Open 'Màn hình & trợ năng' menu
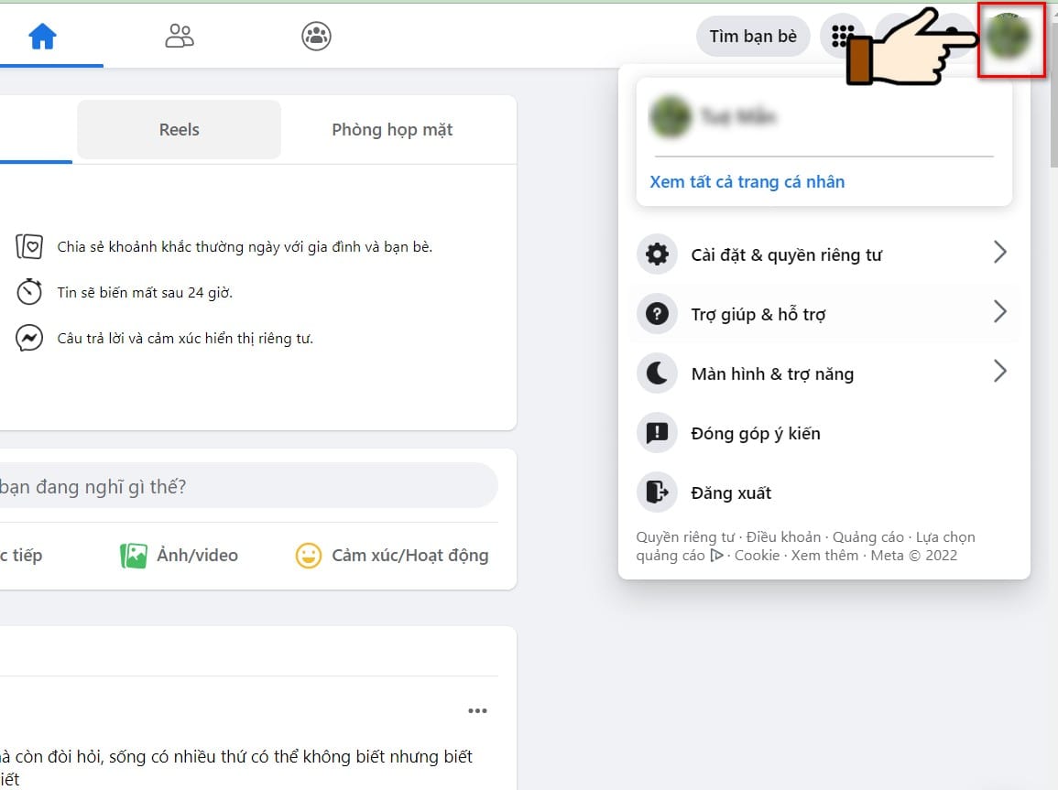 823,373
